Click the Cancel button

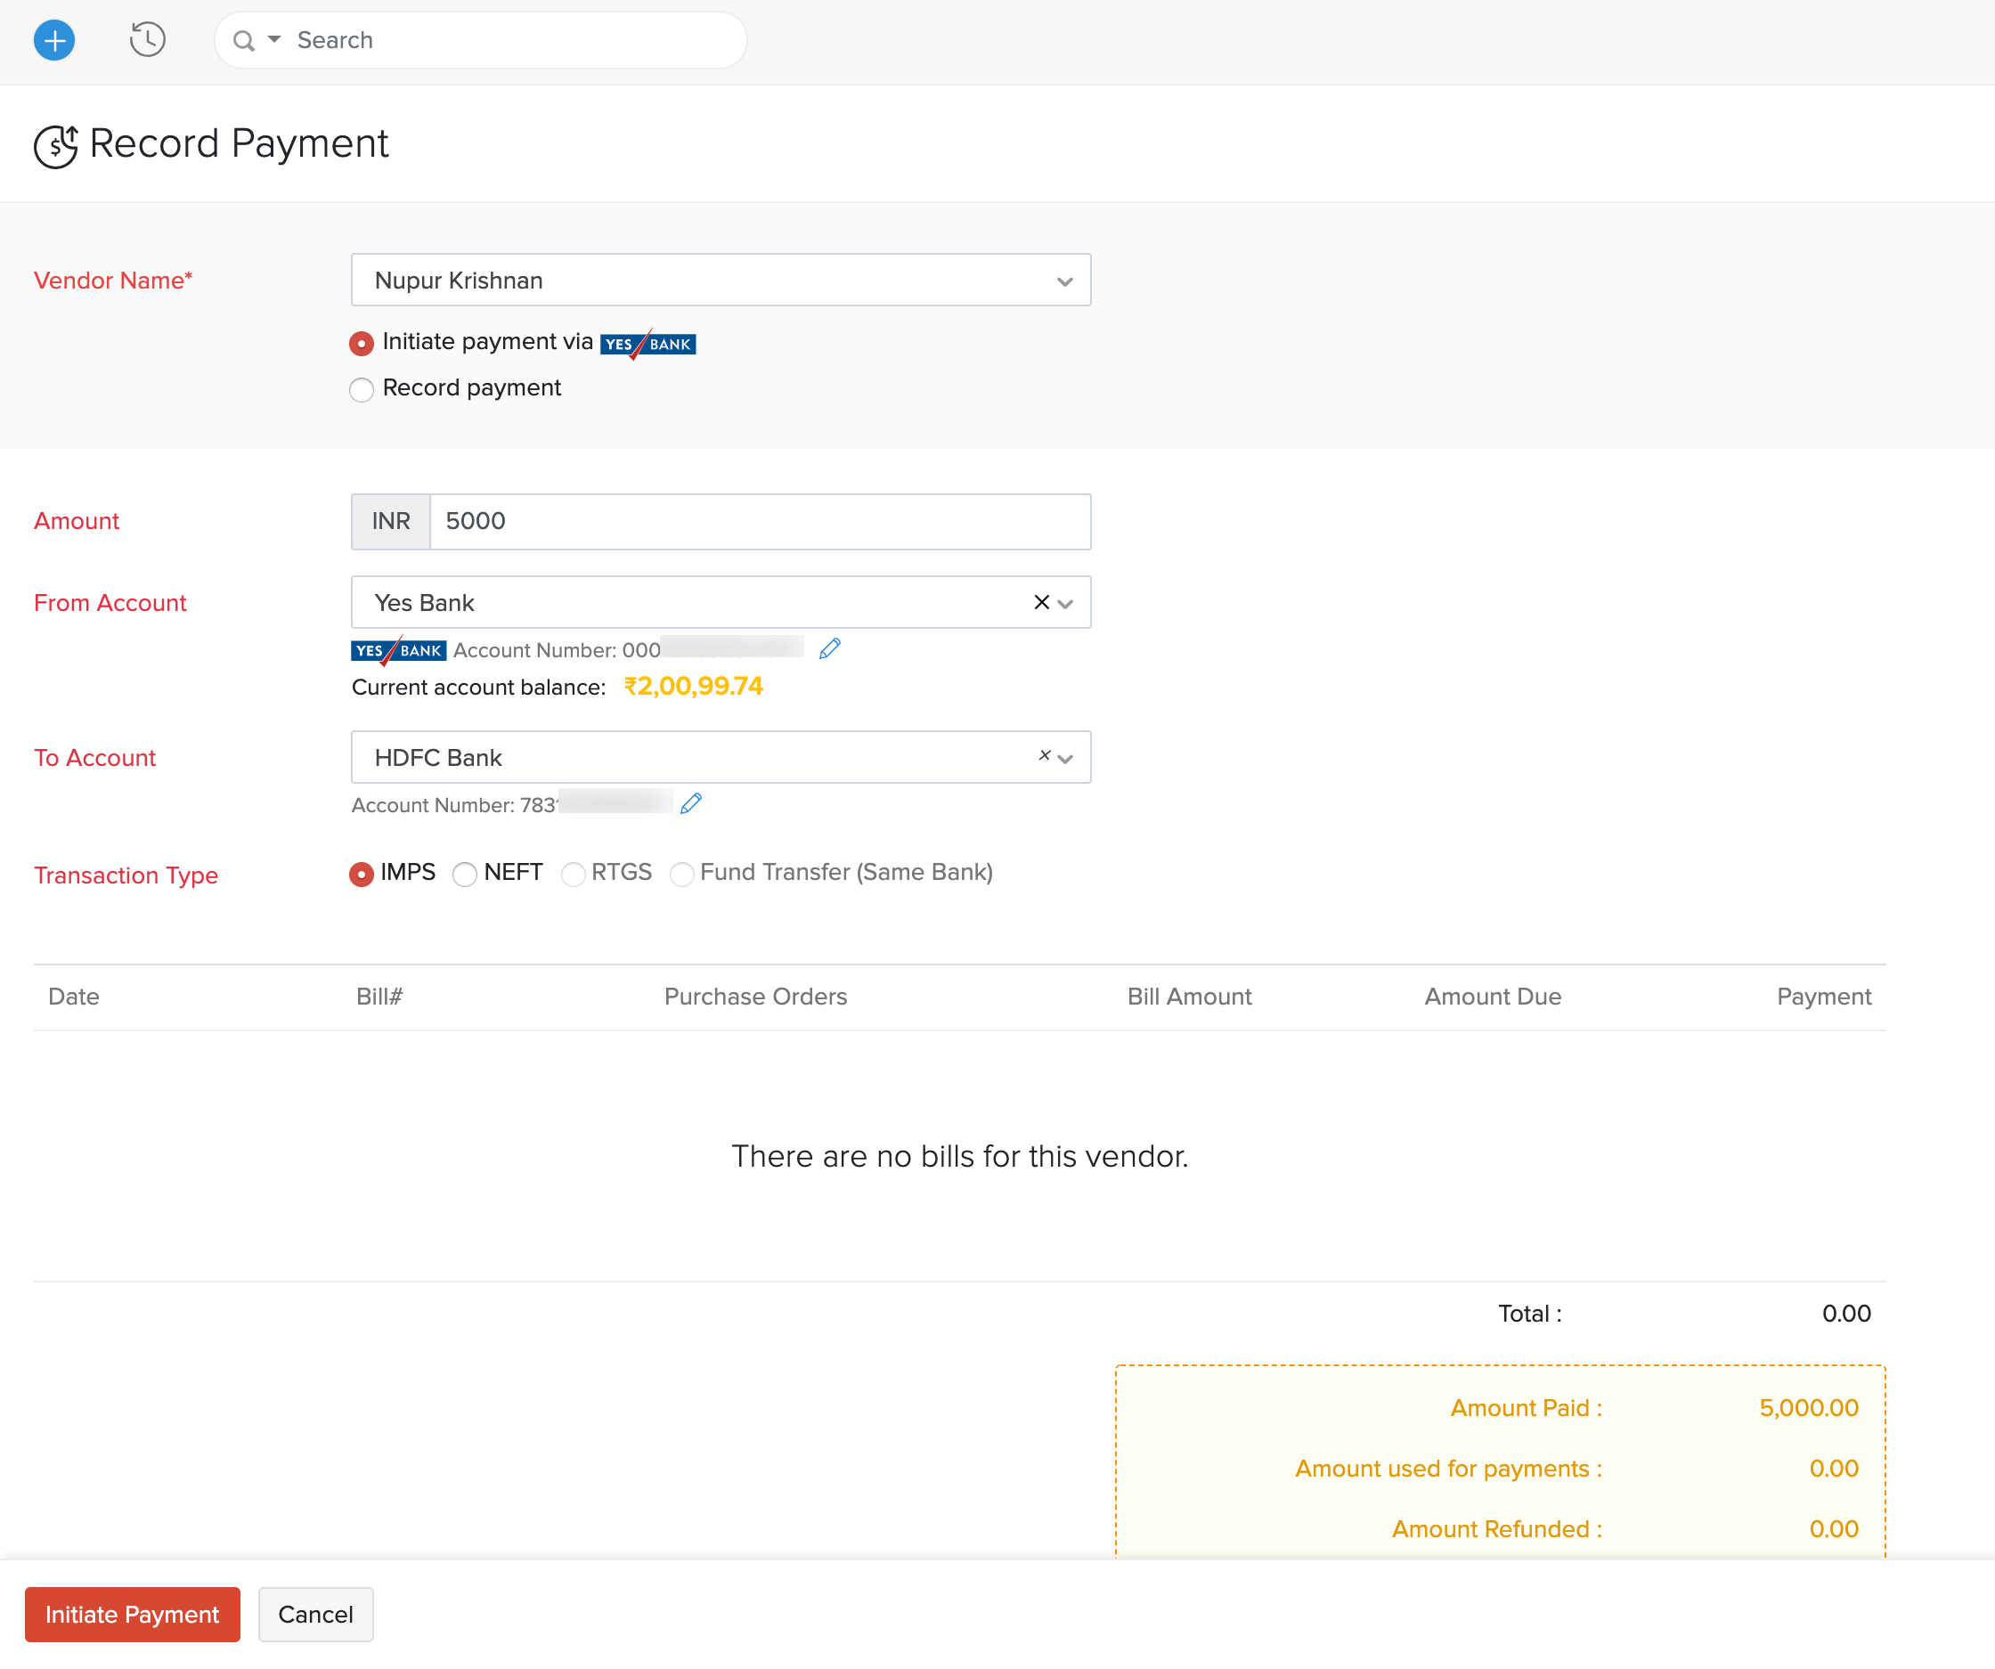[x=315, y=1614]
